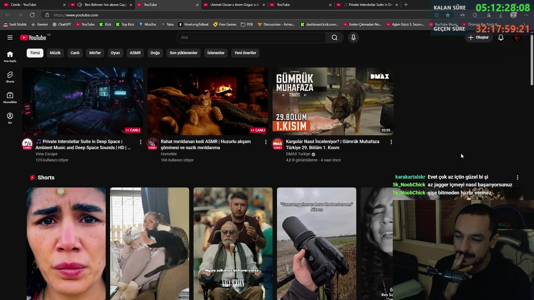Open Gemini bookmark

[40, 25]
